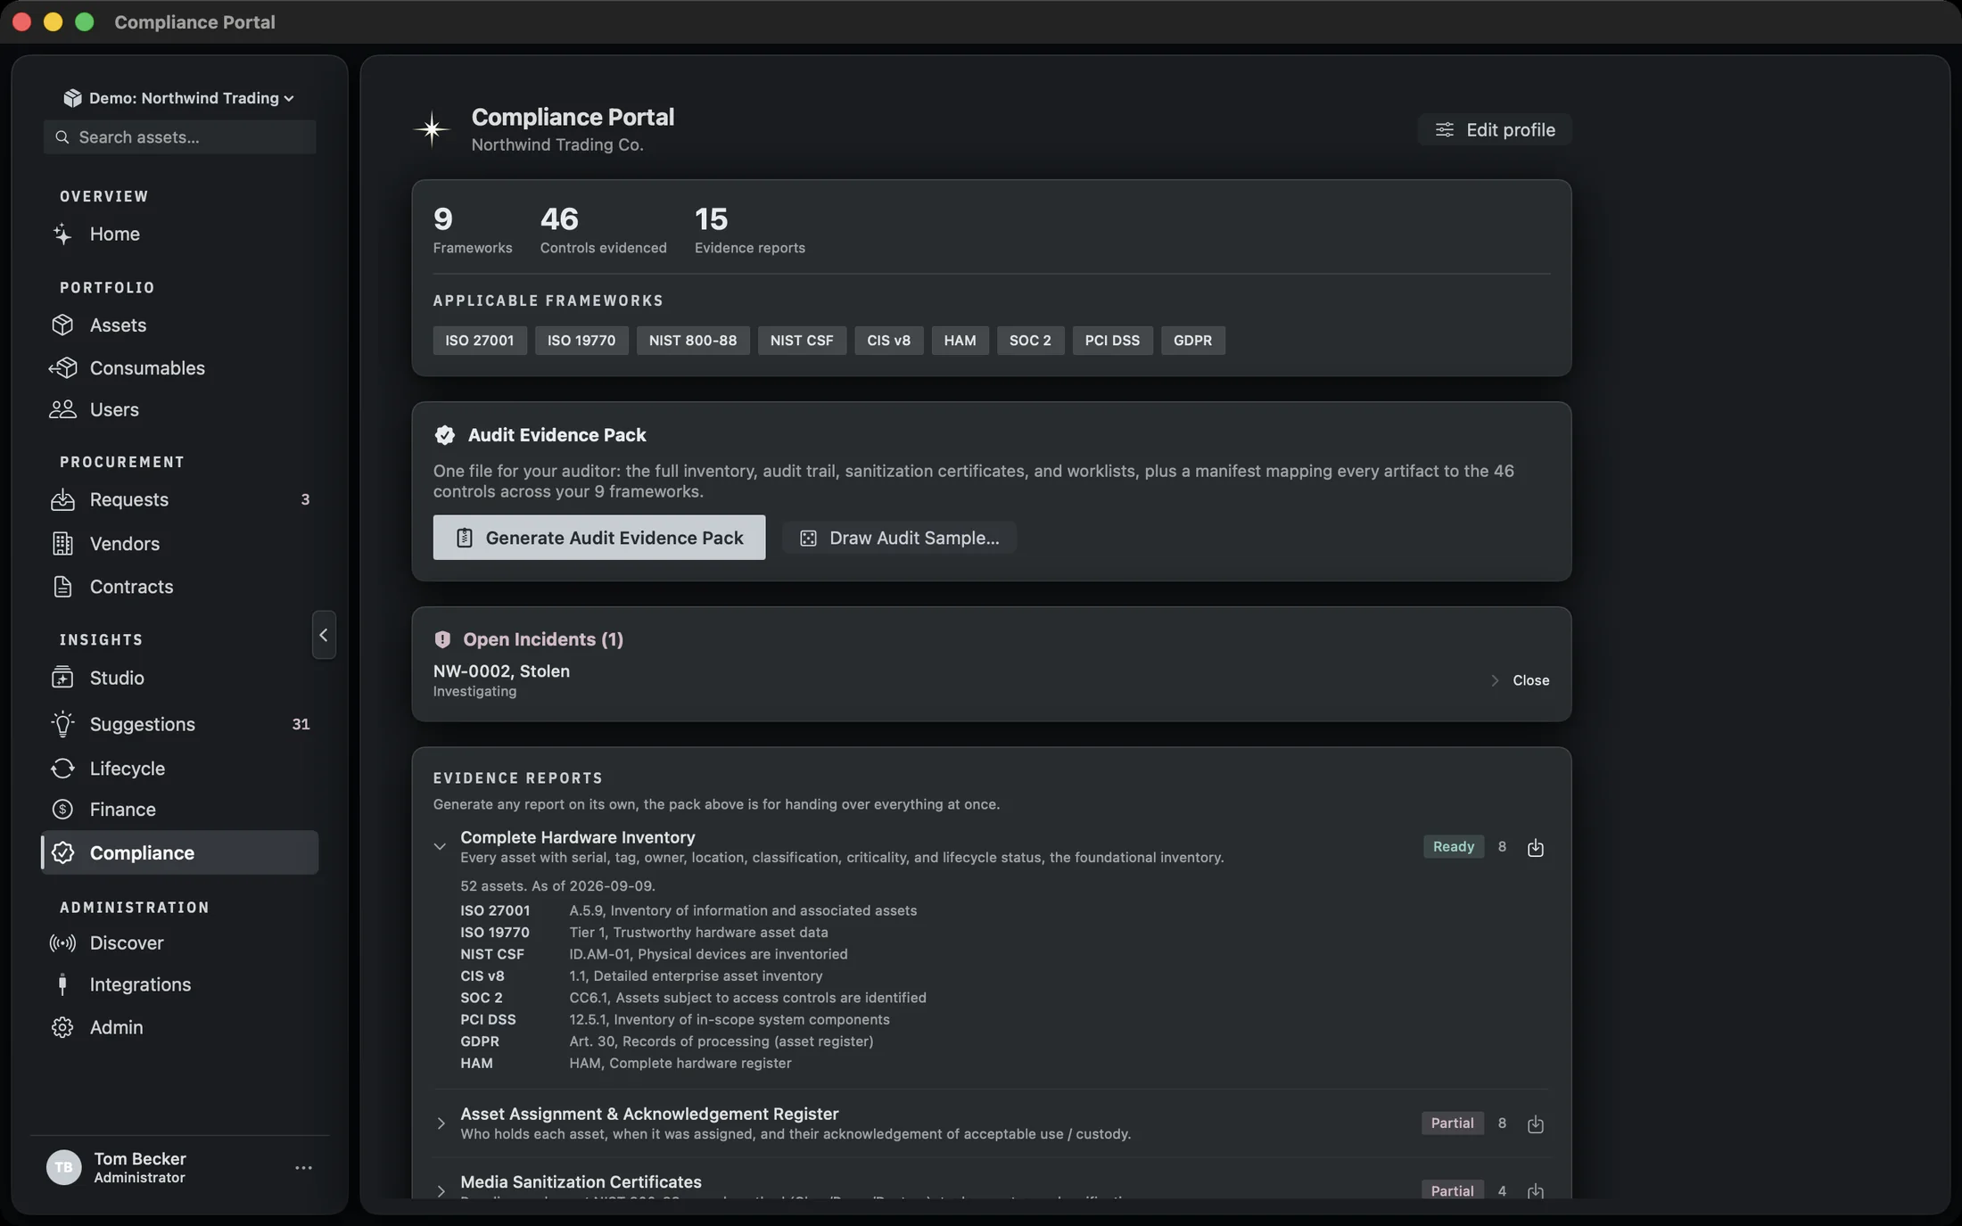
Task: Click the Users people icon
Action: click(x=62, y=409)
